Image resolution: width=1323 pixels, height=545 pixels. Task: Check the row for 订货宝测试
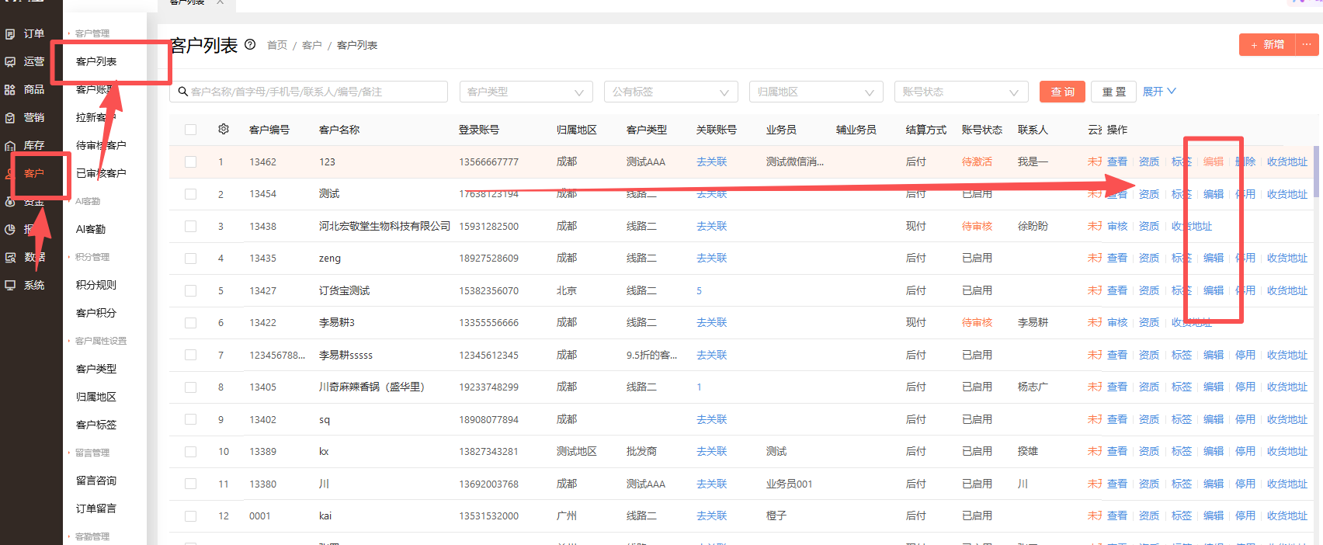point(191,290)
